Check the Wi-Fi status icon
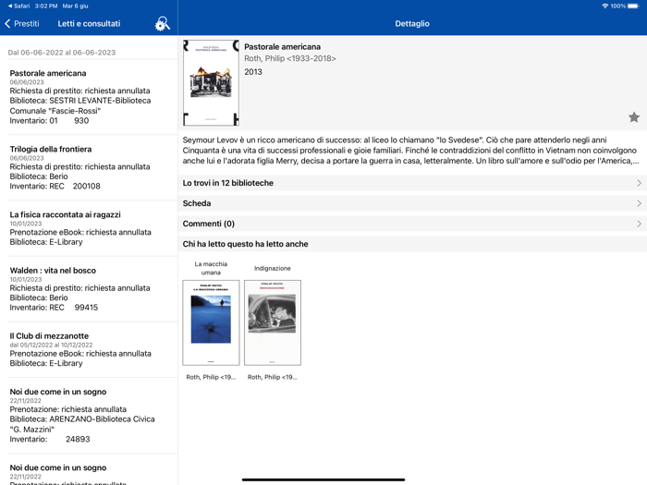 pyautogui.click(x=604, y=6)
